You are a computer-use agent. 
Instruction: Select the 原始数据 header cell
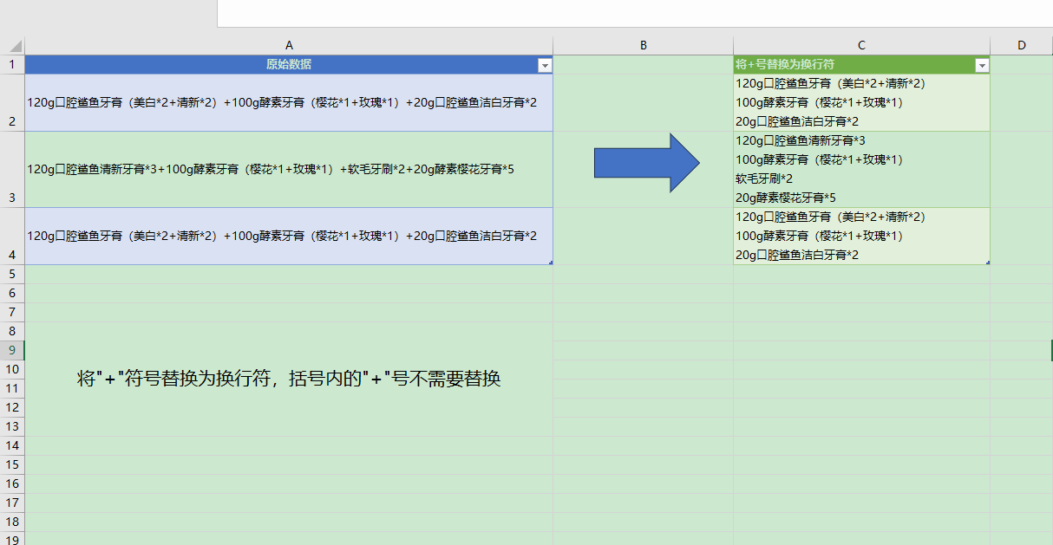290,64
